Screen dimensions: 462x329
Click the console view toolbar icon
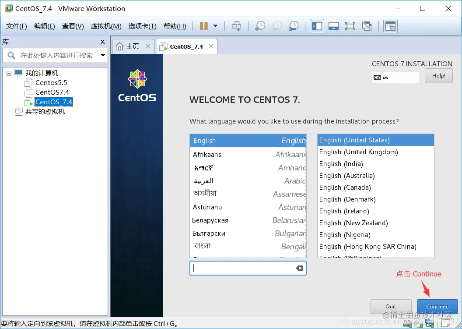333,26
